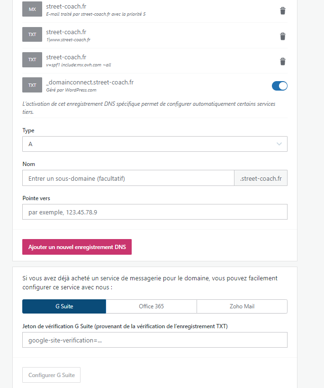Click the _domainconnect.street-coach.fr record name
324x388 pixels.
90,82
